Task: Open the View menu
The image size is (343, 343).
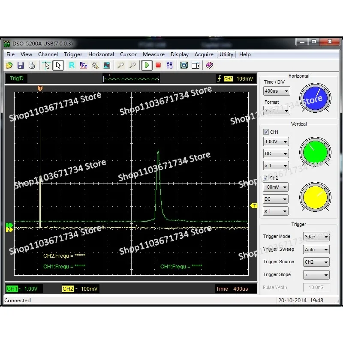Action: (x=26, y=54)
